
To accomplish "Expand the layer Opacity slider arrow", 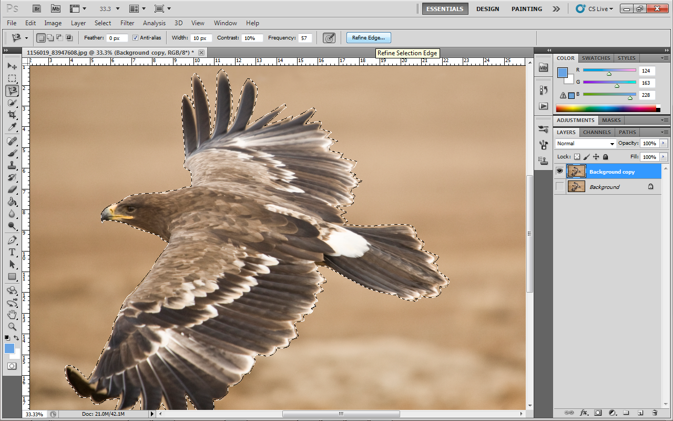I will point(663,144).
